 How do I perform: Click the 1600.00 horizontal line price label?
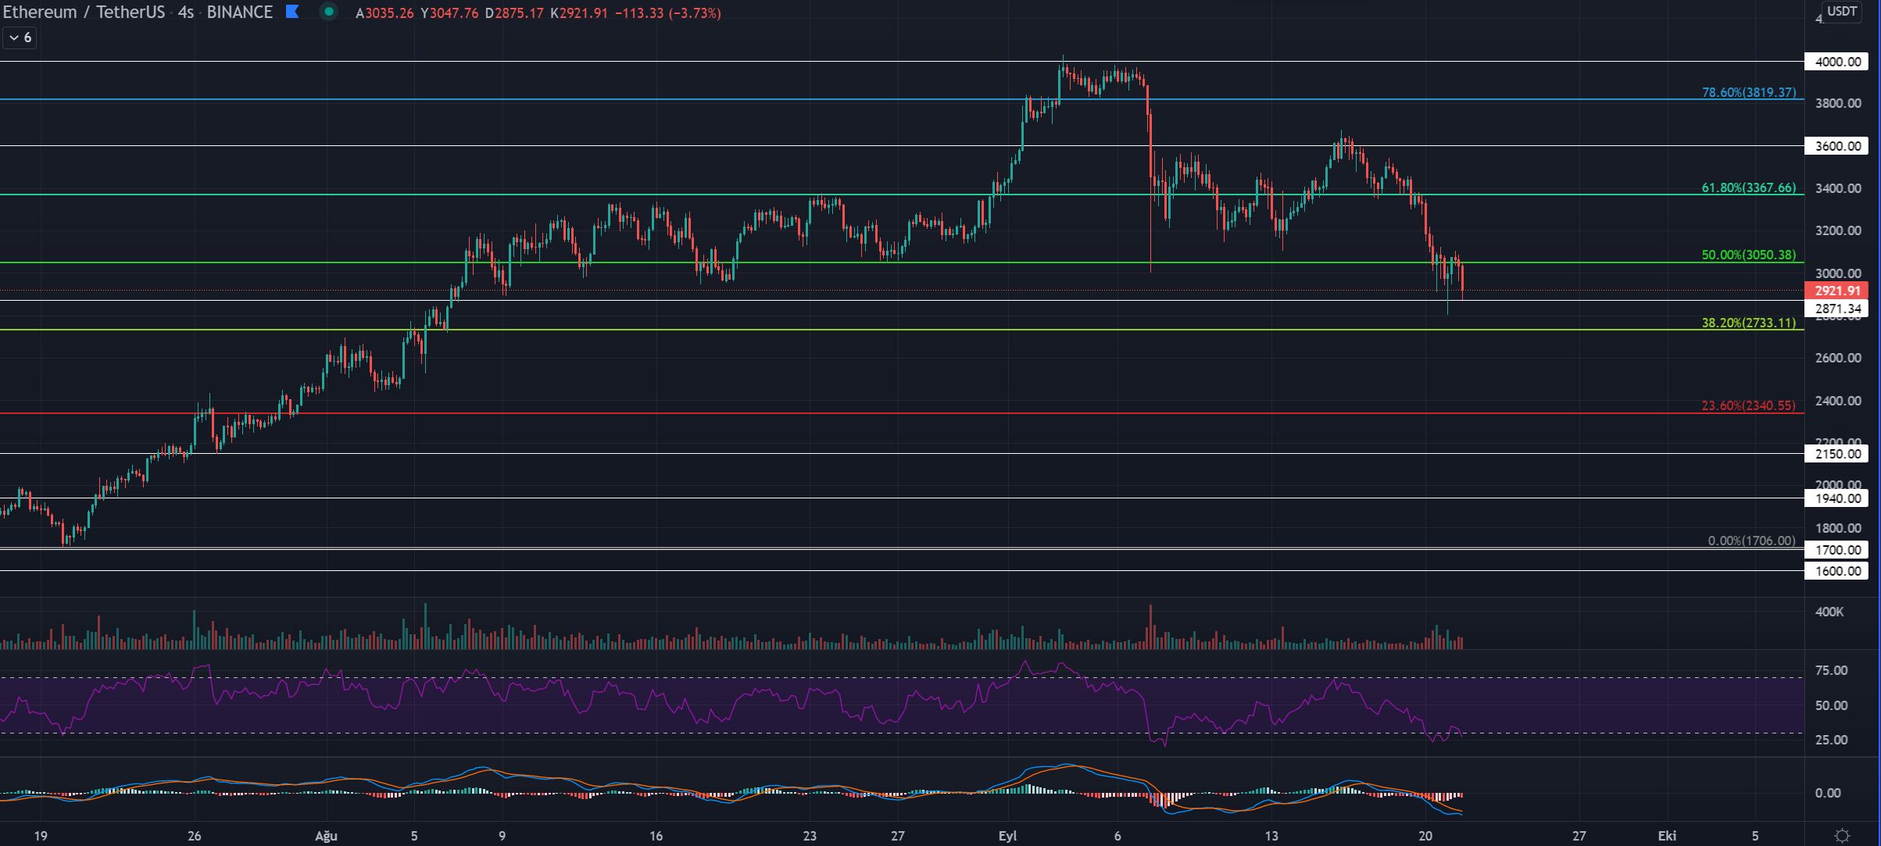click(1836, 571)
